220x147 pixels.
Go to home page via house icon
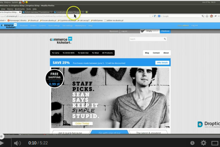(x=211, y=16)
